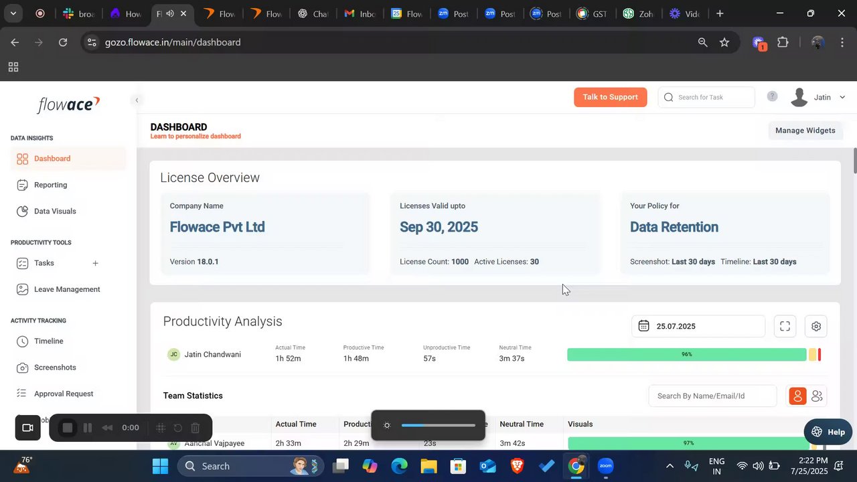Switch to the GST tab

[x=592, y=13]
